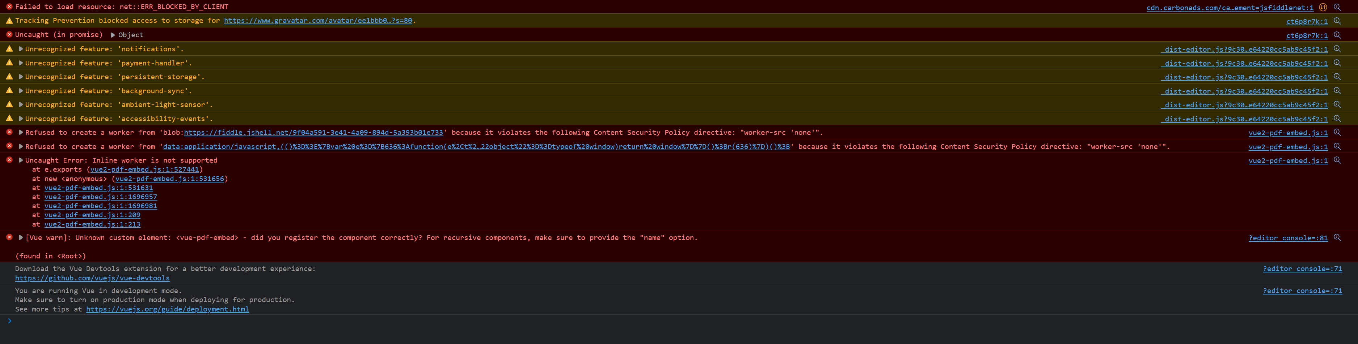Expand the Unrecognized feature 'ambient-light-sensor' message
This screenshot has height=344, width=1358.
tap(21, 105)
